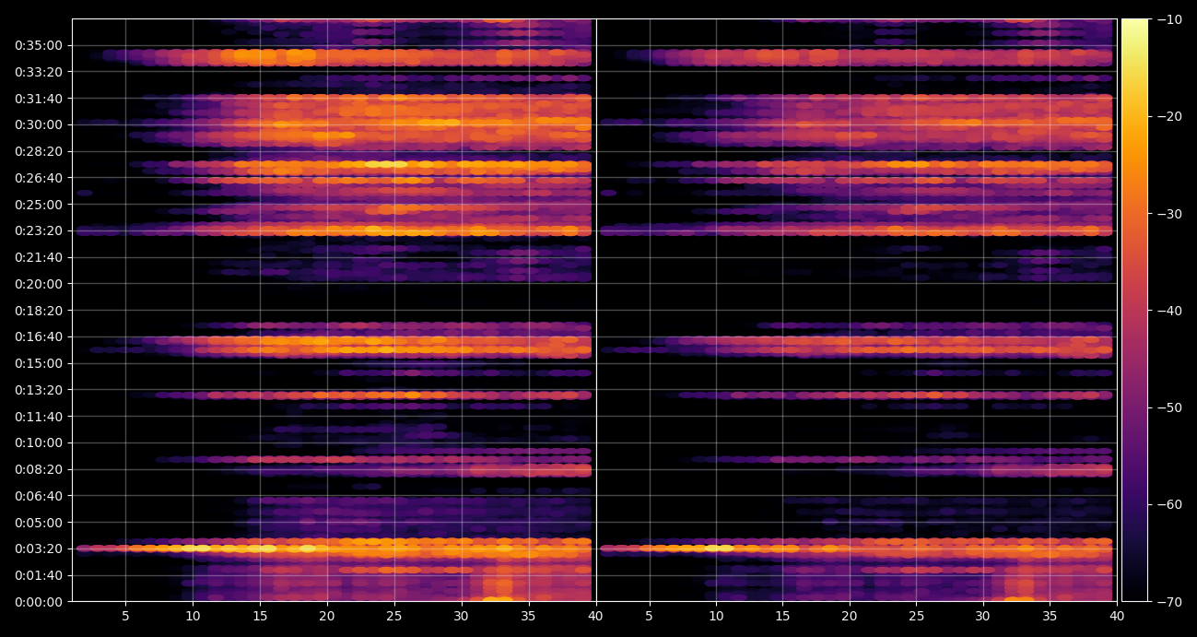This screenshot has height=637, width=1197.
Task: Click the 0:01:40 time axis label
Action: (38, 575)
